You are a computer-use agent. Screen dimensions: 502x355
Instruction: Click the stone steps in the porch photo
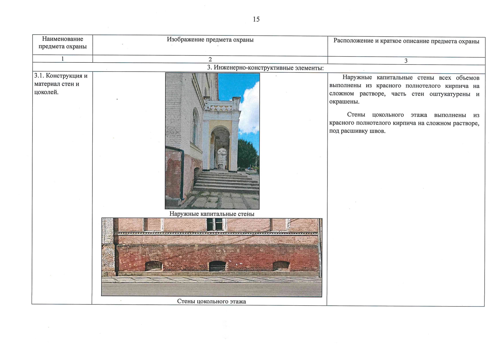226,181
